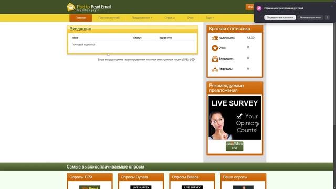Image resolution: width=336 pixels, height=189 pixels.
Task: Click the translator icon in popup
Action: coord(259,8)
